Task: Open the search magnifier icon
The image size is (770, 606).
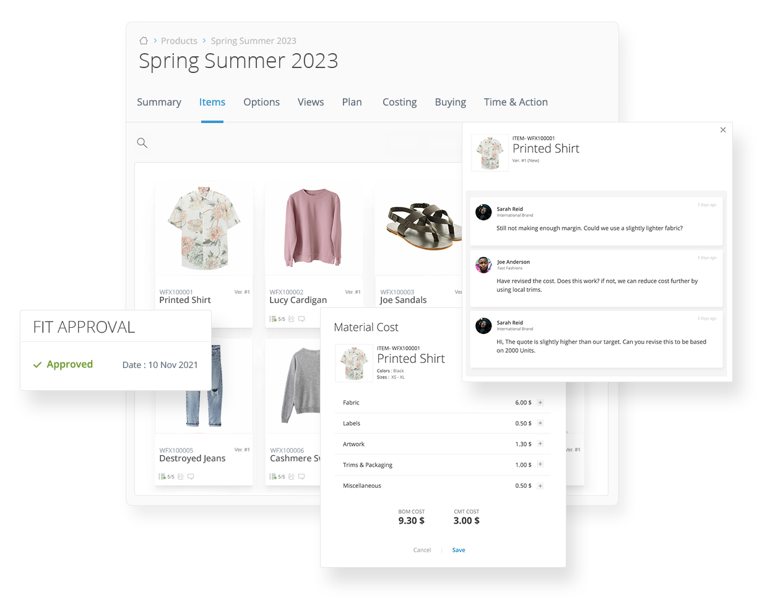Action: pyautogui.click(x=142, y=143)
